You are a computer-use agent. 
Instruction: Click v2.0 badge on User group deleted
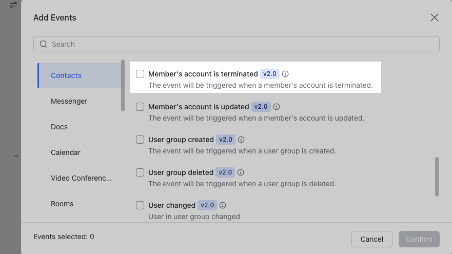click(225, 173)
